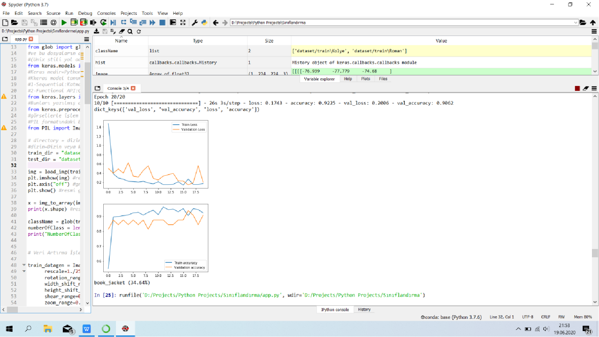Screen dimensions: 599x337
Task: Open the editor pane options menu
Action: pos(87,39)
